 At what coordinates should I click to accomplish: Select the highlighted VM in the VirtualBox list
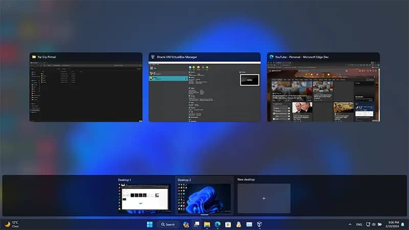(168, 78)
